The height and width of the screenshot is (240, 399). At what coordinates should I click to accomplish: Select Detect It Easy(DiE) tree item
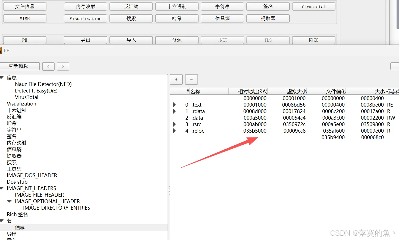36,91
